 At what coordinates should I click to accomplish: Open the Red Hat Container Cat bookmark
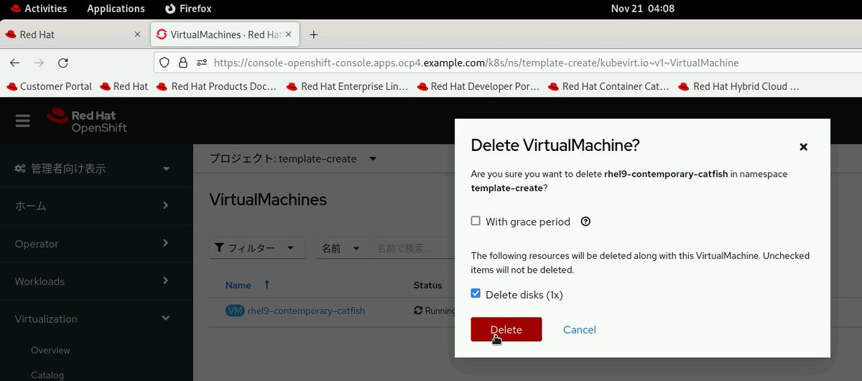[608, 86]
